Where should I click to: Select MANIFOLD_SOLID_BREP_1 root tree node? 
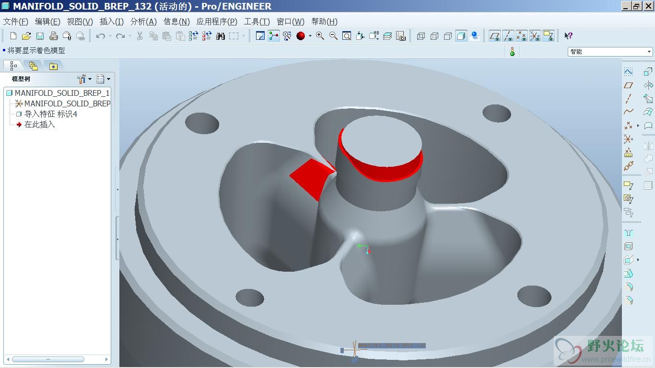pyautogui.click(x=58, y=93)
